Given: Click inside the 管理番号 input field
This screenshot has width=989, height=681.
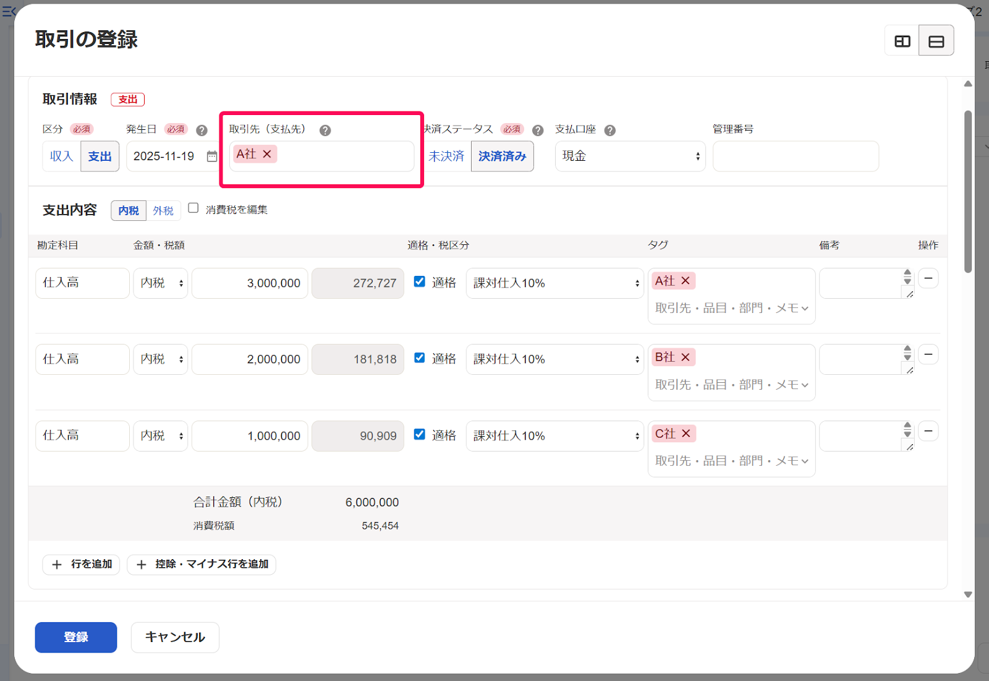Looking at the screenshot, I should (796, 156).
